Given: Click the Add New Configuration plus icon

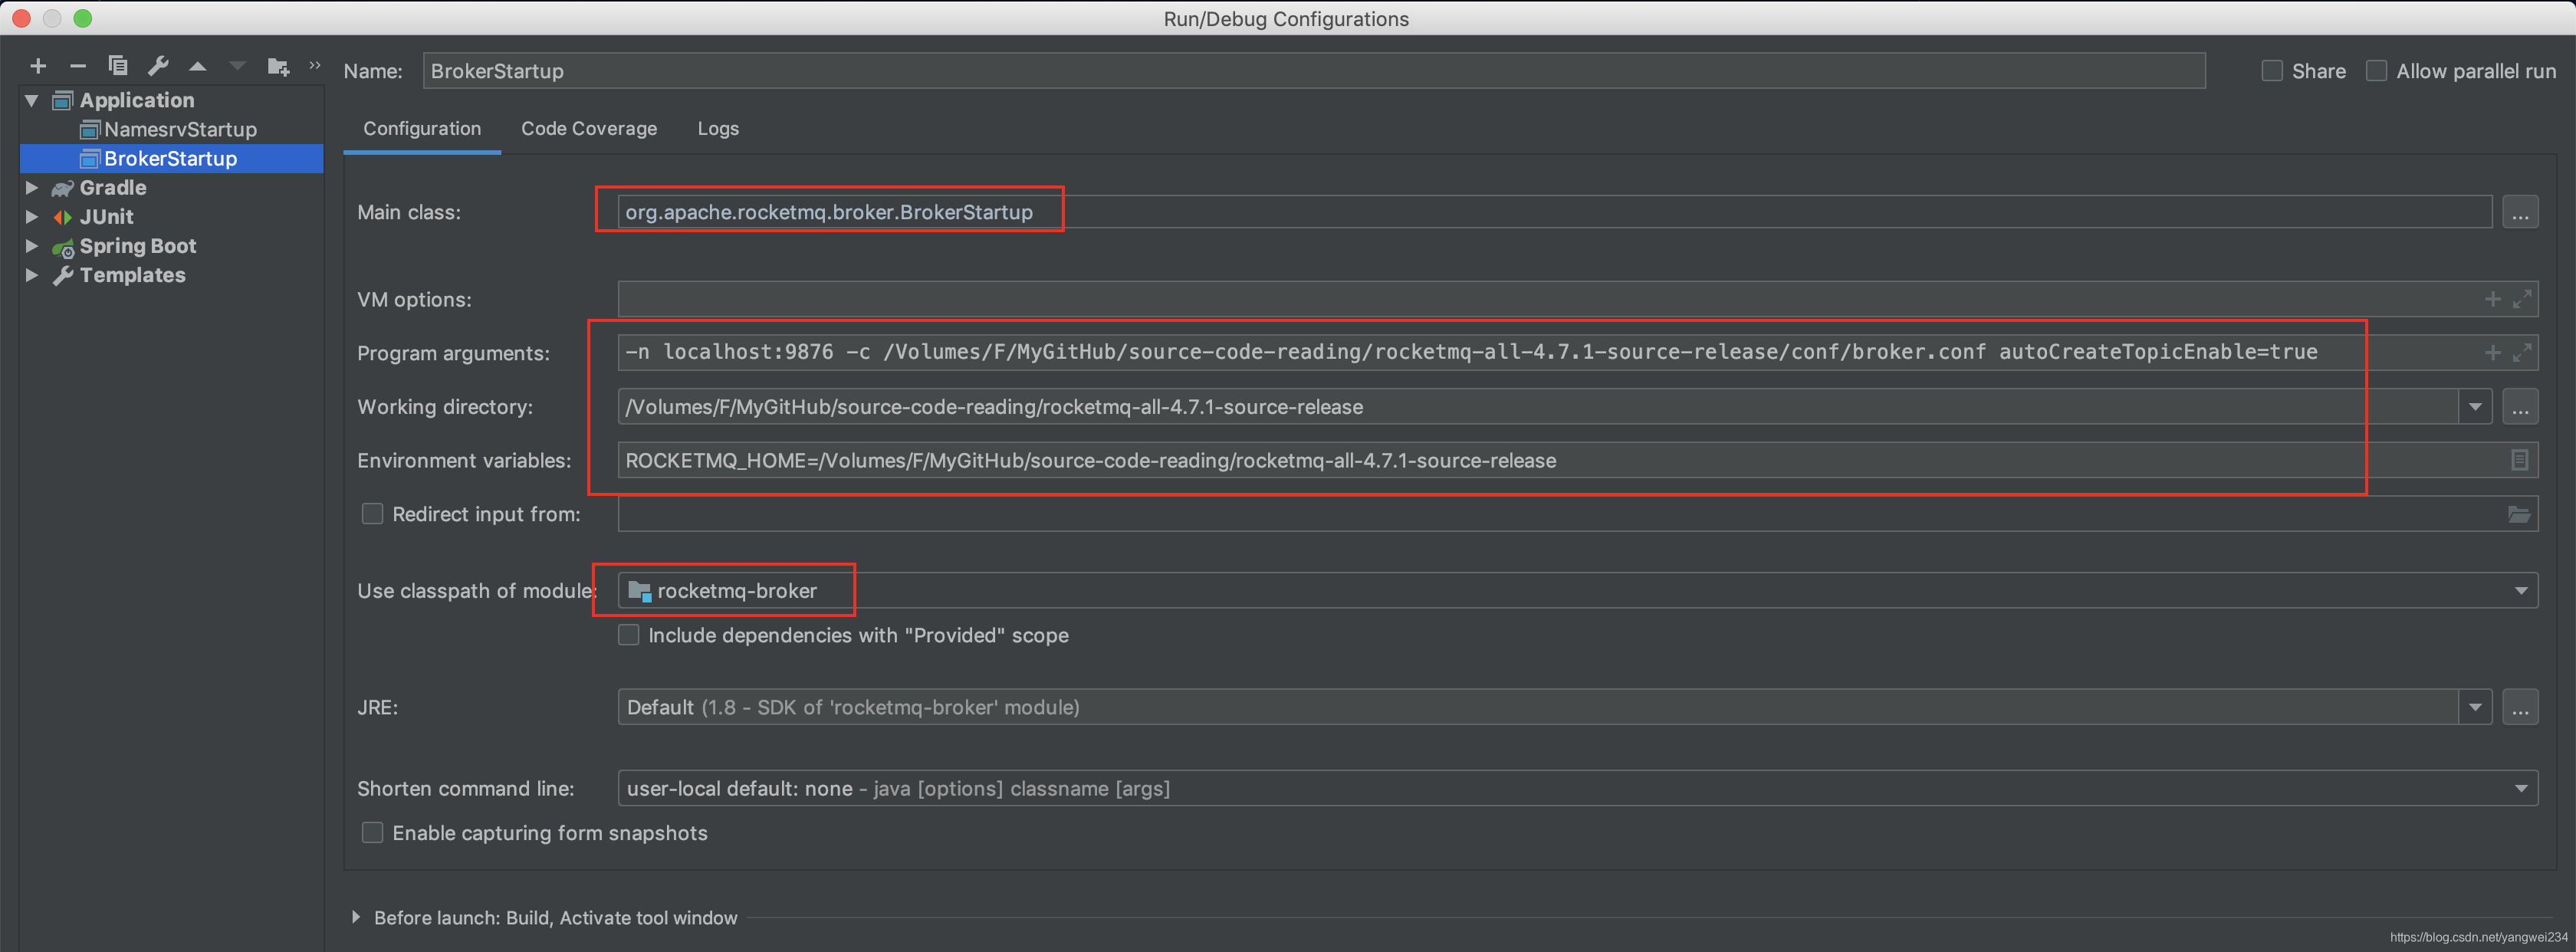Looking at the screenshot, I should [x=38, y=66].
